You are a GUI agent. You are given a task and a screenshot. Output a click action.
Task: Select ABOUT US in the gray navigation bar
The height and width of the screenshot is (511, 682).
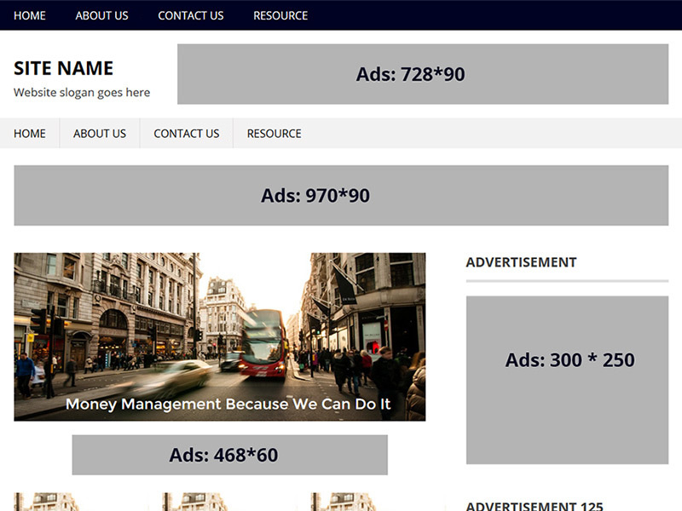[100, 134]
